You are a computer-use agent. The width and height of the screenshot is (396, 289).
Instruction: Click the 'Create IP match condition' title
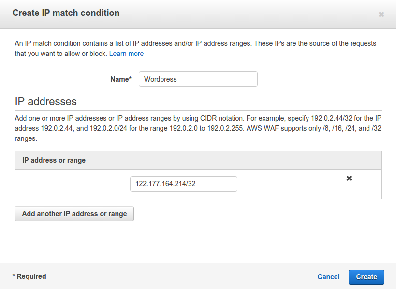click(x=66, y=13)
